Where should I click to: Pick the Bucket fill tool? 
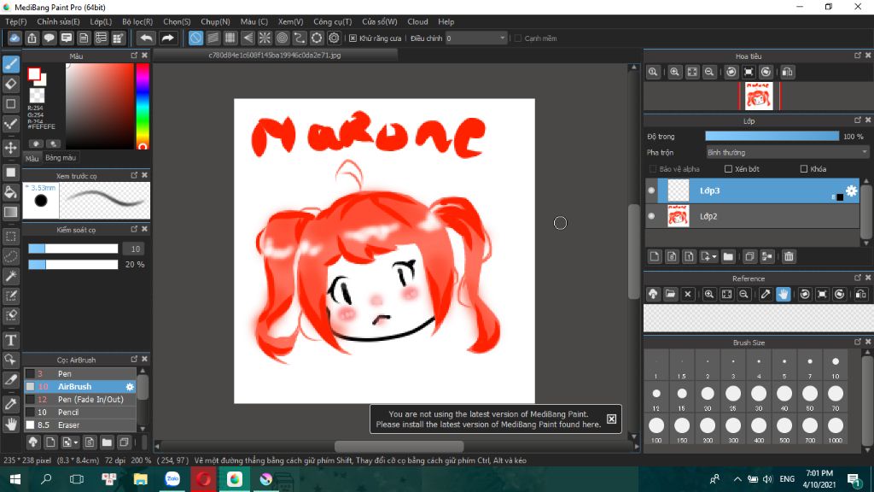[11, 192]
